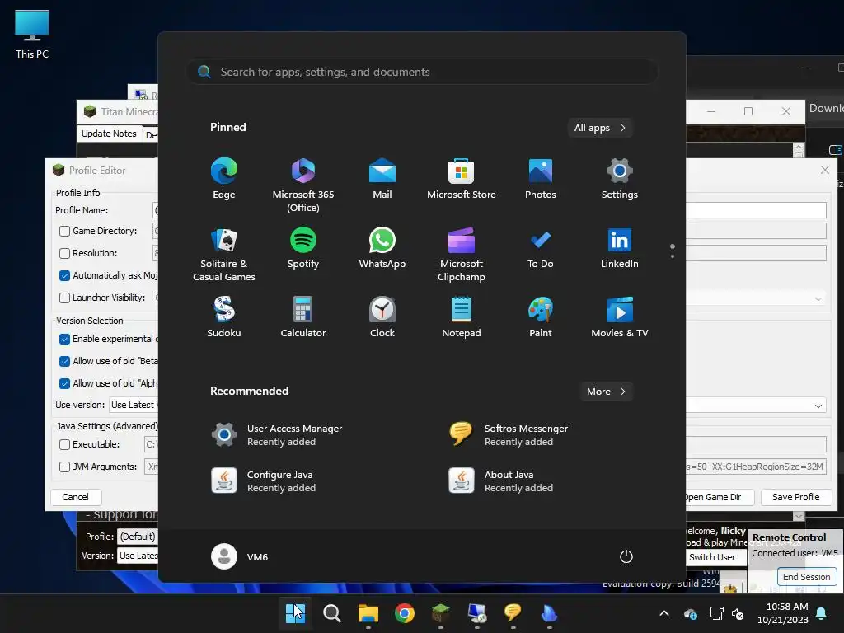This screenshot has height=633, width=844.
Task: Select the Update Notes tab
Action: [109, 134]
